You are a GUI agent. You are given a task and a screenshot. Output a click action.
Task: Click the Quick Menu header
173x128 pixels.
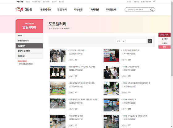(164, 35)
